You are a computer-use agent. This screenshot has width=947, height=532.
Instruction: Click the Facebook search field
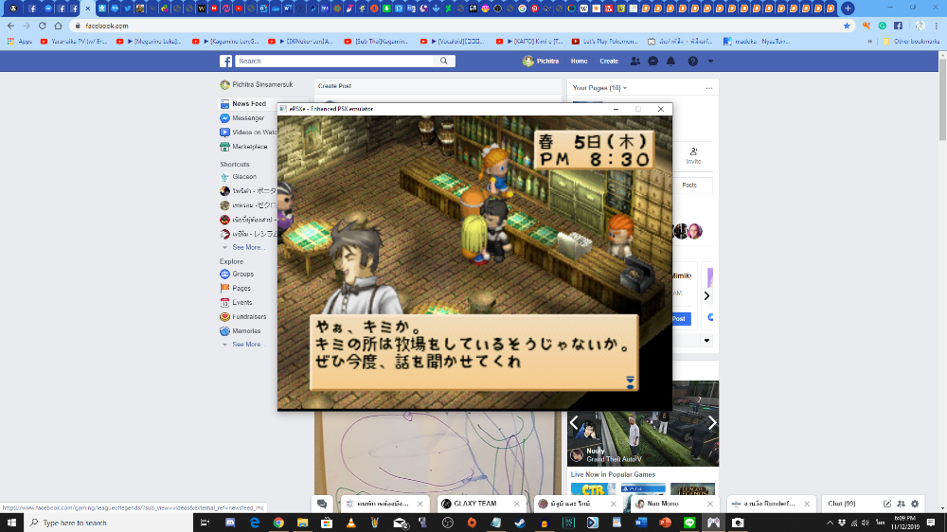(334, 61)
